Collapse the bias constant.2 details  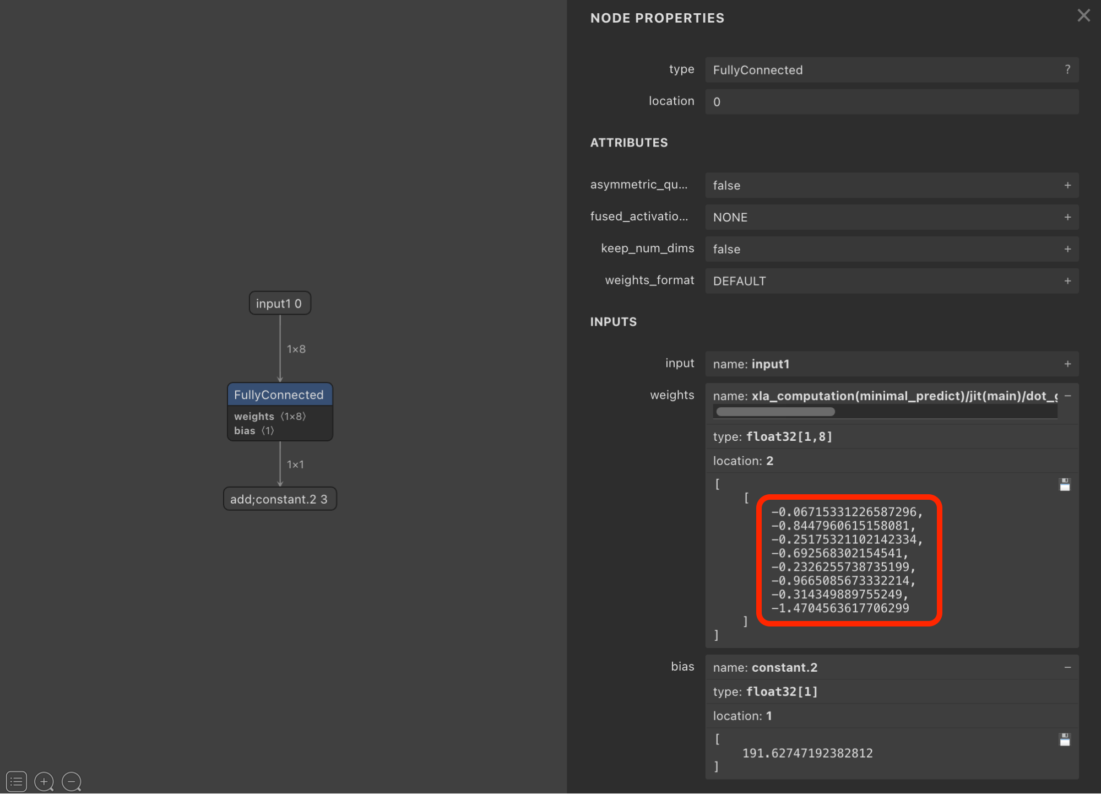(x=1067, y=667)
